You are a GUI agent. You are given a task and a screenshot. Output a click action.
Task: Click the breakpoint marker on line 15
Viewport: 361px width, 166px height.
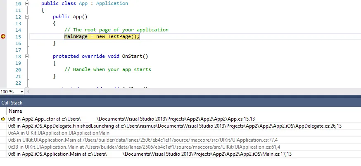3,36
